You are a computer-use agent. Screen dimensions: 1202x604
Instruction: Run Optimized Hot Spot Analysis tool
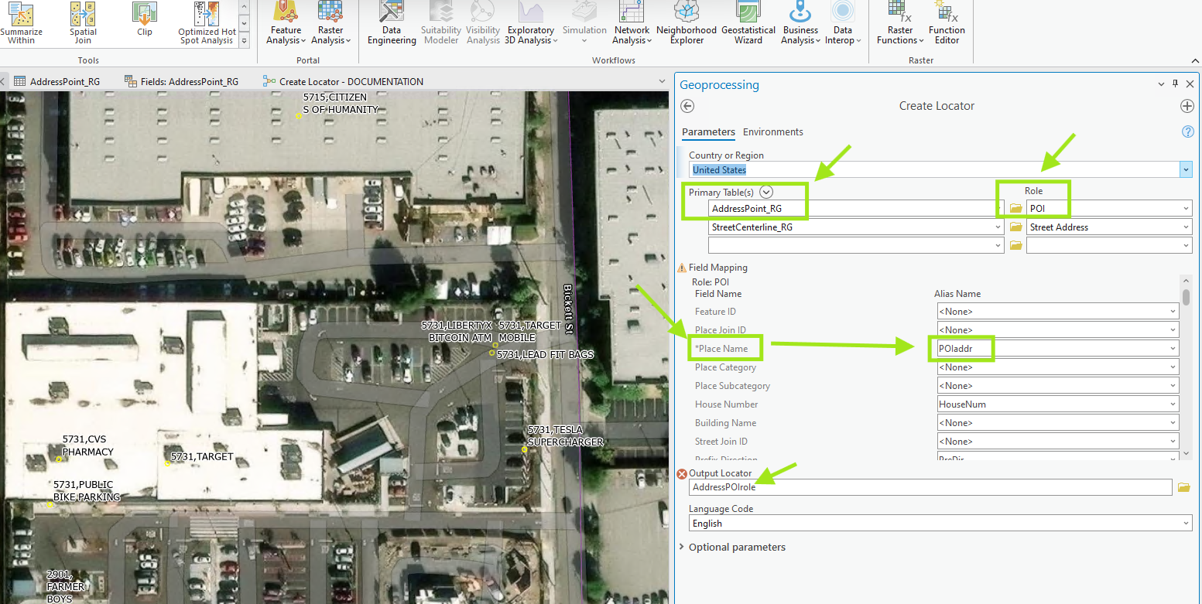[205, 23]
